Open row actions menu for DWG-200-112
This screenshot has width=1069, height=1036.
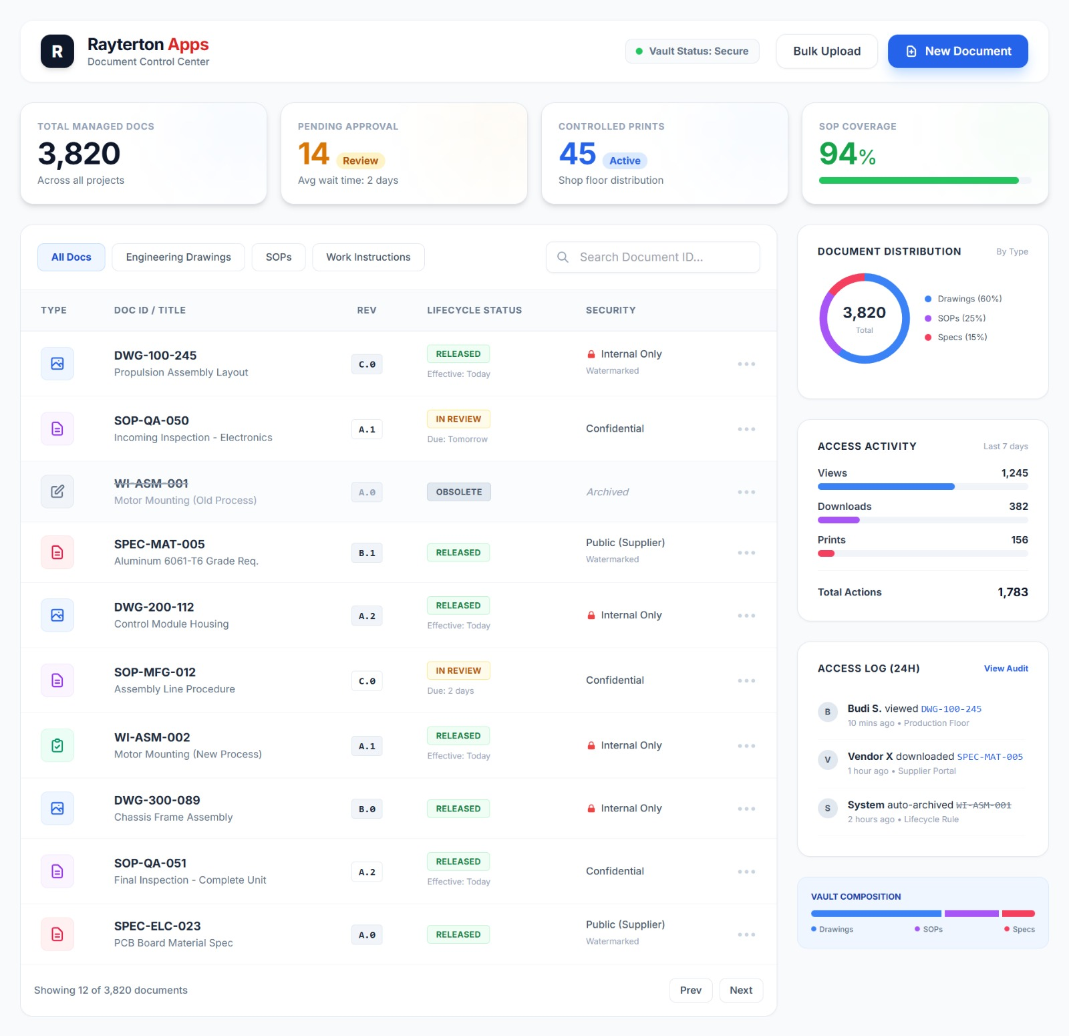click(746, 616)
